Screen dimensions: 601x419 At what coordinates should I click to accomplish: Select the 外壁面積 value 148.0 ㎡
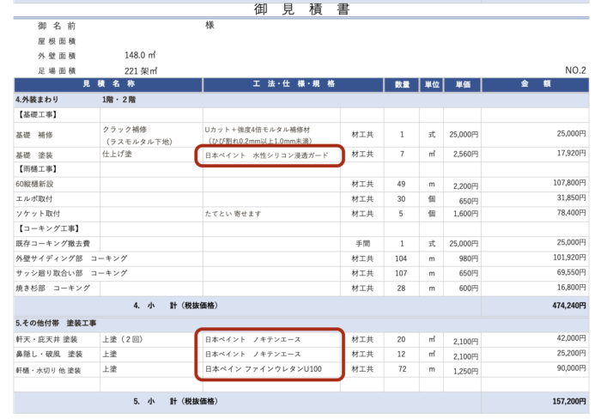(142, 55)
